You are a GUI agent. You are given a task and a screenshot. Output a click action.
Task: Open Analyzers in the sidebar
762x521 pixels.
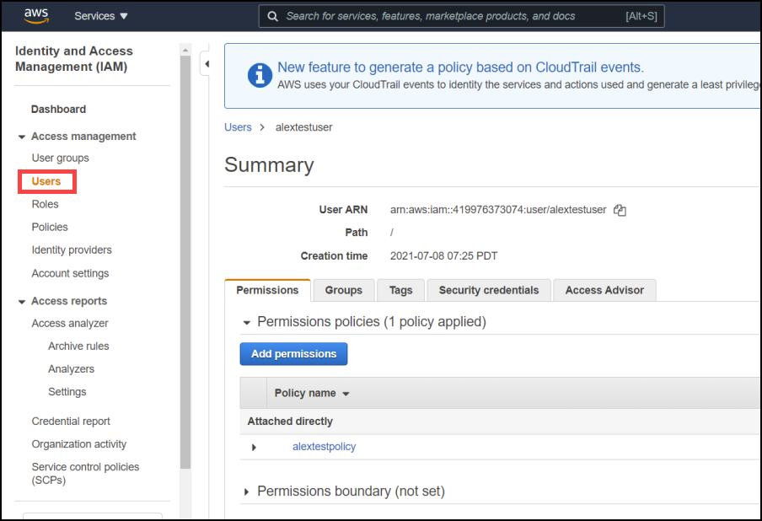(x=71, y=369)
